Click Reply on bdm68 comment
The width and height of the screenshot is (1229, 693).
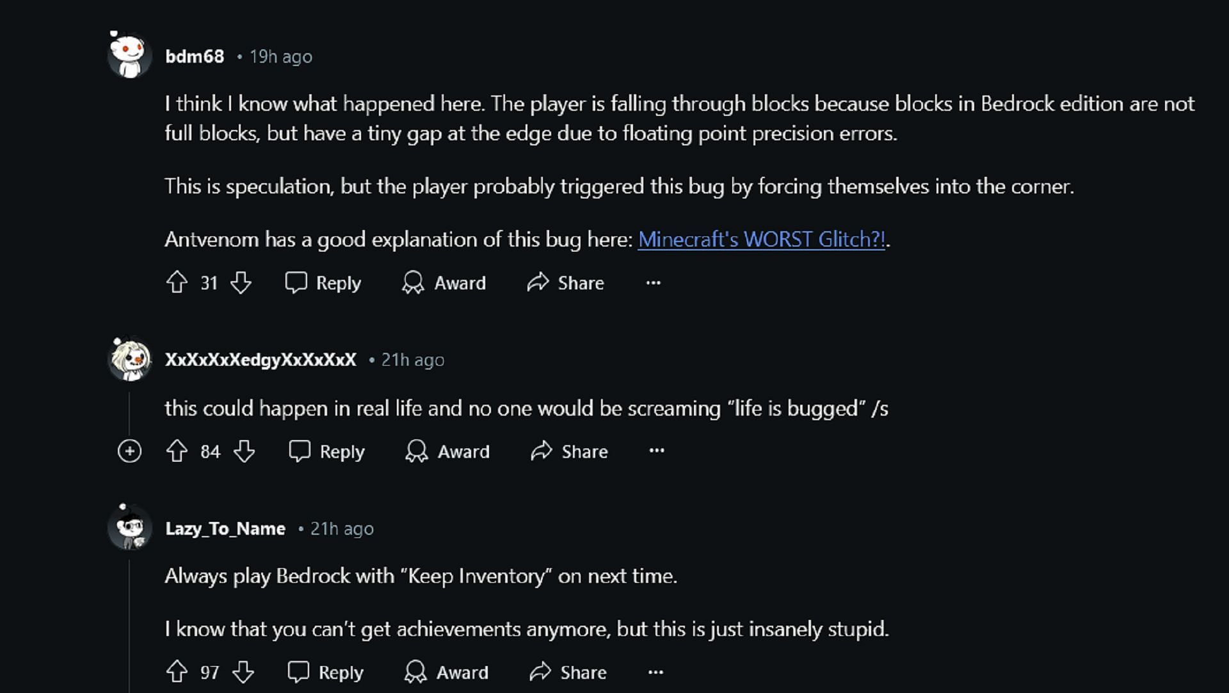(x=324, y=282)
